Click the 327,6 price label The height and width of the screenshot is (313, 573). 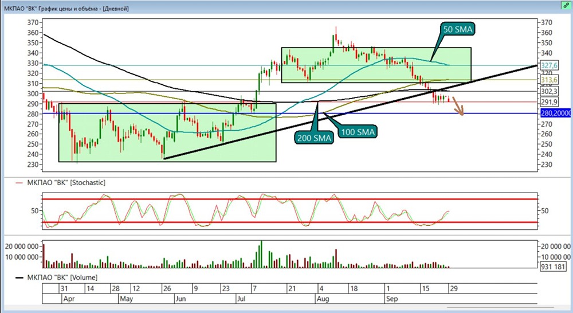point(550,65)
